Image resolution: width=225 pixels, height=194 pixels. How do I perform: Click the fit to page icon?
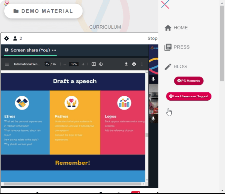(94, 64)
